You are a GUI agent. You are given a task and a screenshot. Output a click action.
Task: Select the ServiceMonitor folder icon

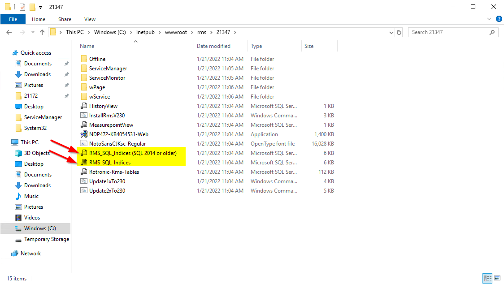(84, 77)
